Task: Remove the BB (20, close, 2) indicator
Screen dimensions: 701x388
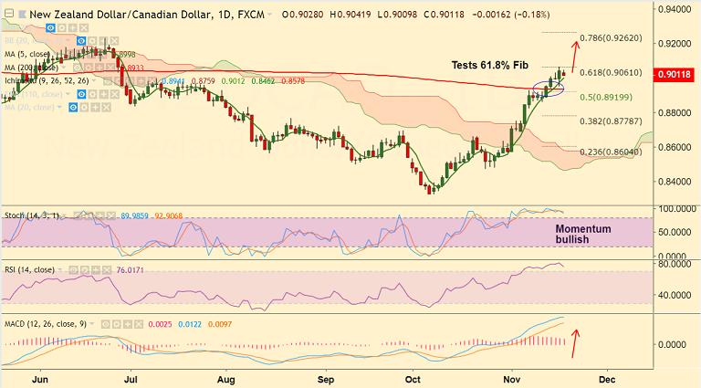Action: [114, 41]
